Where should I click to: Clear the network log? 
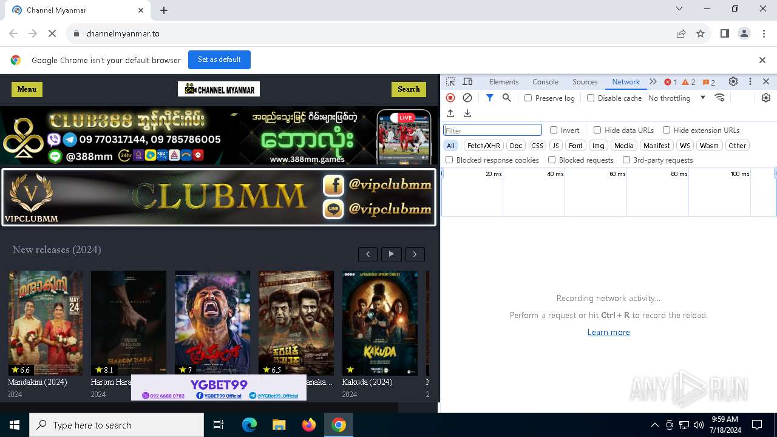coord(467,98)
